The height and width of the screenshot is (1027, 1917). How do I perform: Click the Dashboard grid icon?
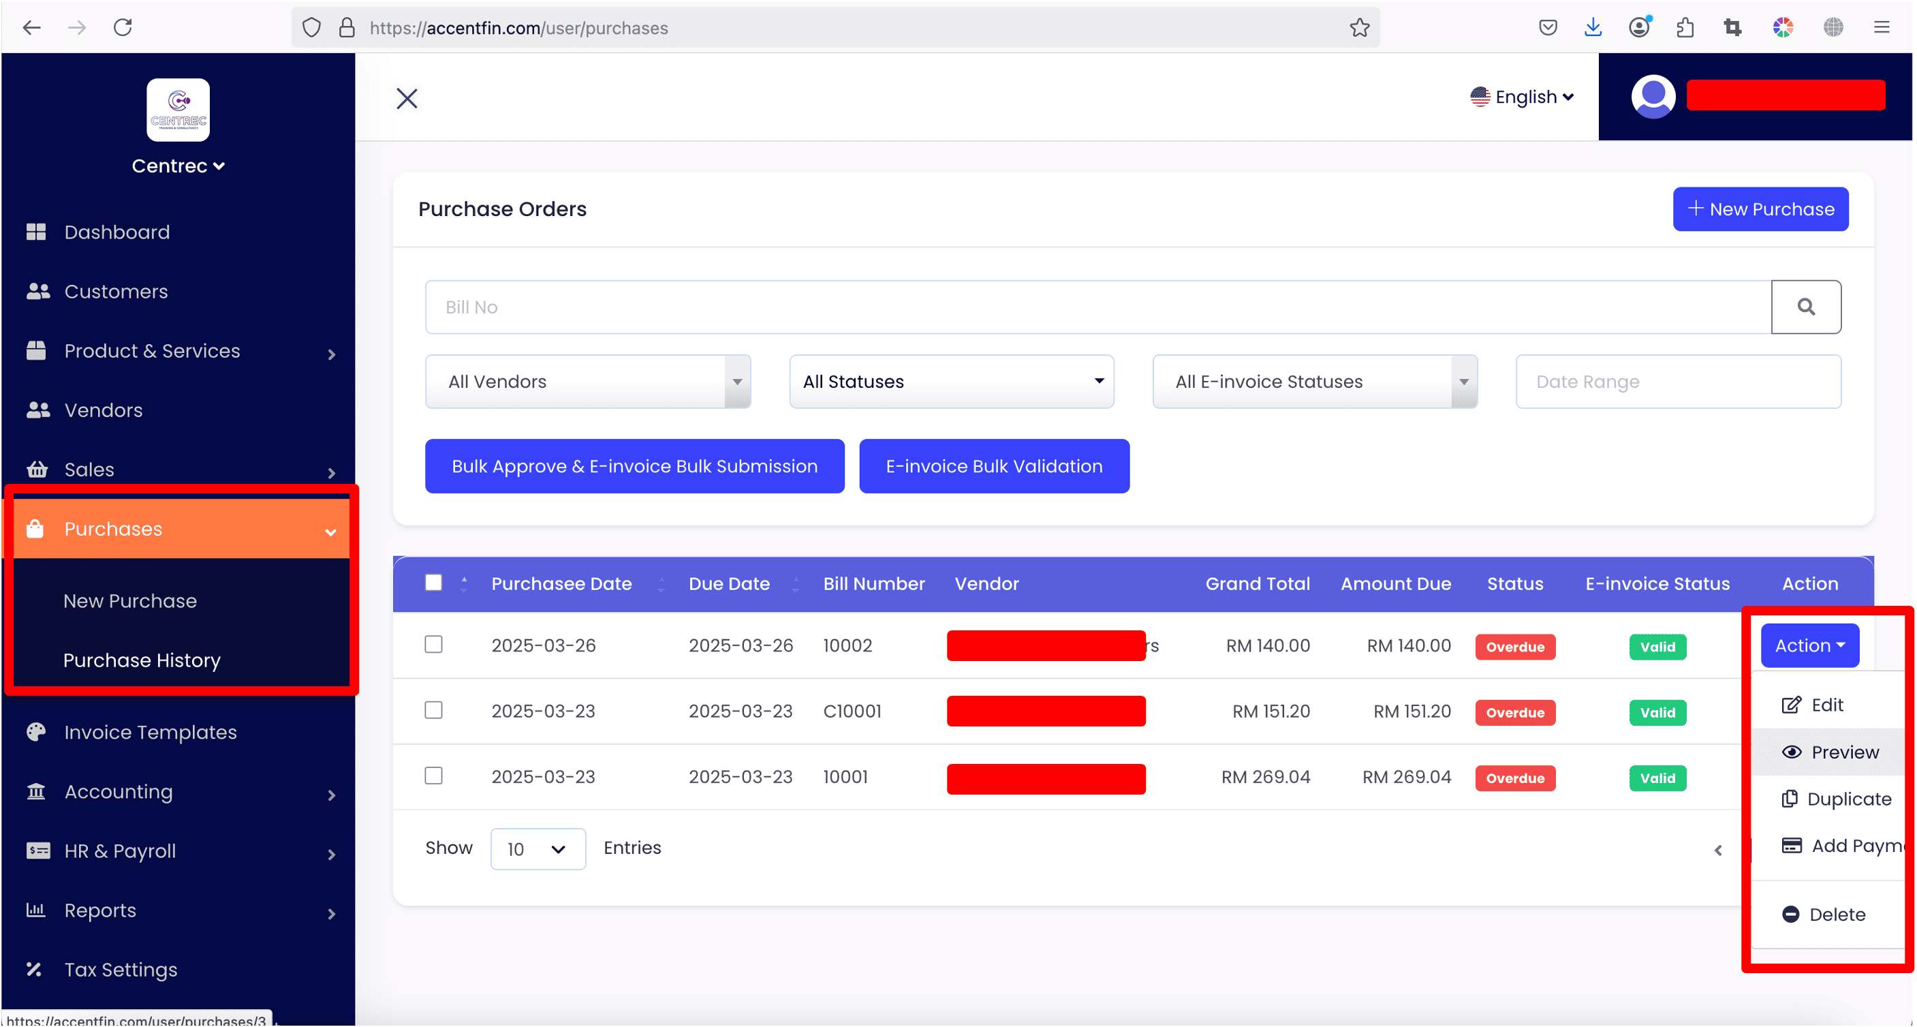click(35, 232)
